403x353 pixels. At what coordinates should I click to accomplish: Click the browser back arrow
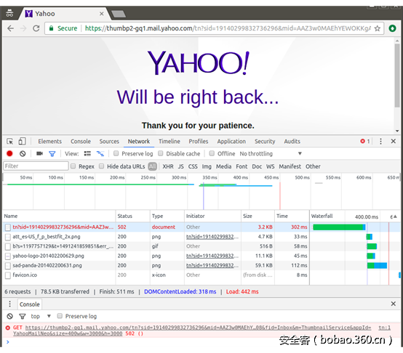pyautogui.click(x=10, y=28)
